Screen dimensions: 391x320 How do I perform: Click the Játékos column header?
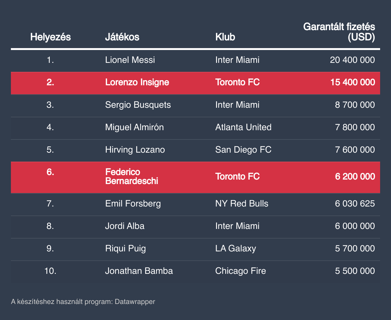122,37
